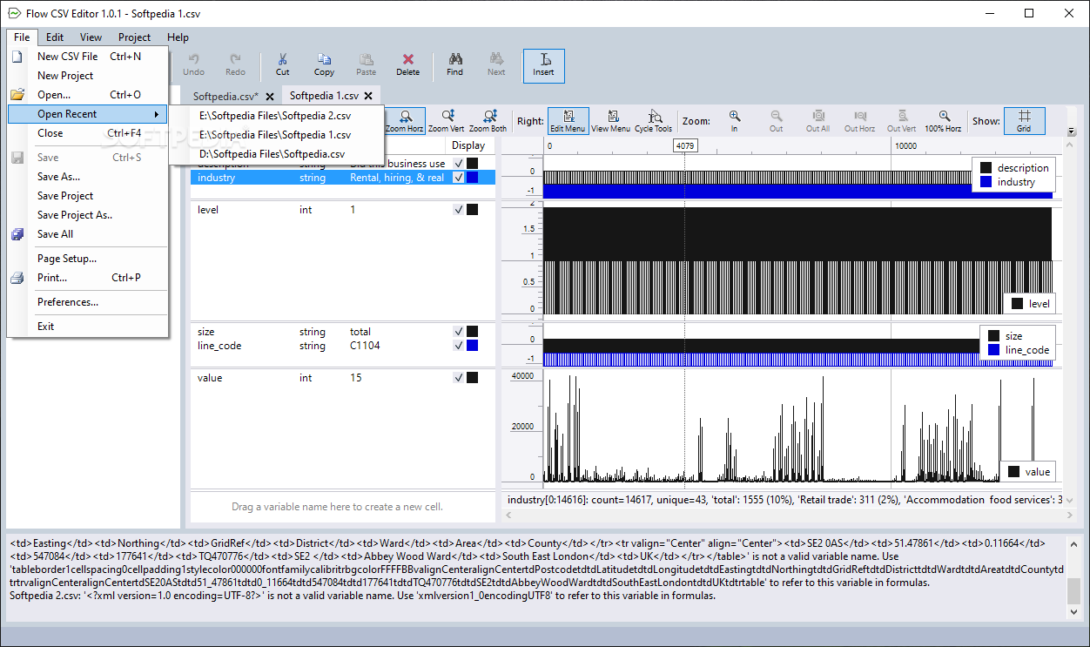Viewport: 1090px width, 647px height.
Task: Click the 4079 cursor position marker
Action: 685,146
